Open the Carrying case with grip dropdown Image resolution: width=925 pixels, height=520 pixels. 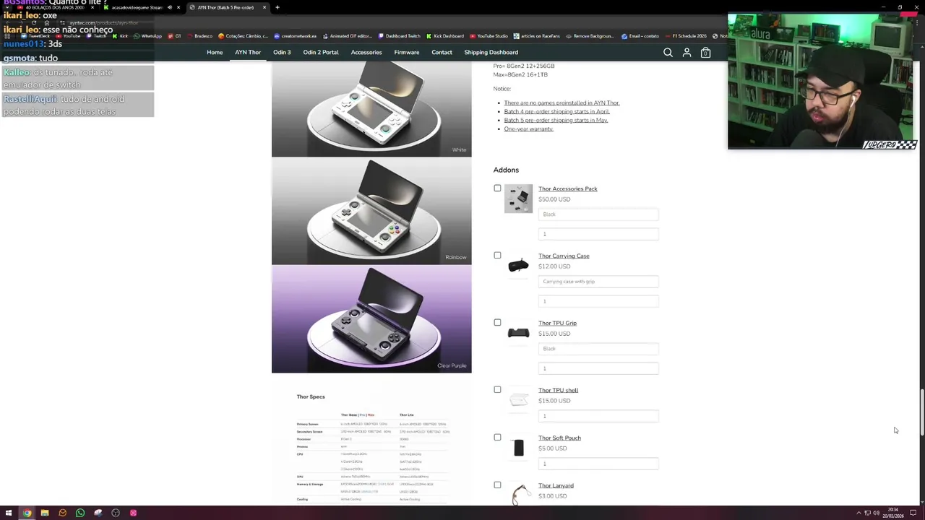[598, 282]
